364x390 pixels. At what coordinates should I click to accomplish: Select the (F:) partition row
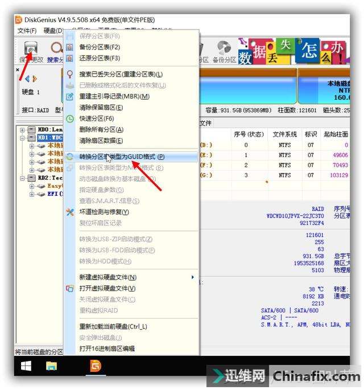(275, 165)
